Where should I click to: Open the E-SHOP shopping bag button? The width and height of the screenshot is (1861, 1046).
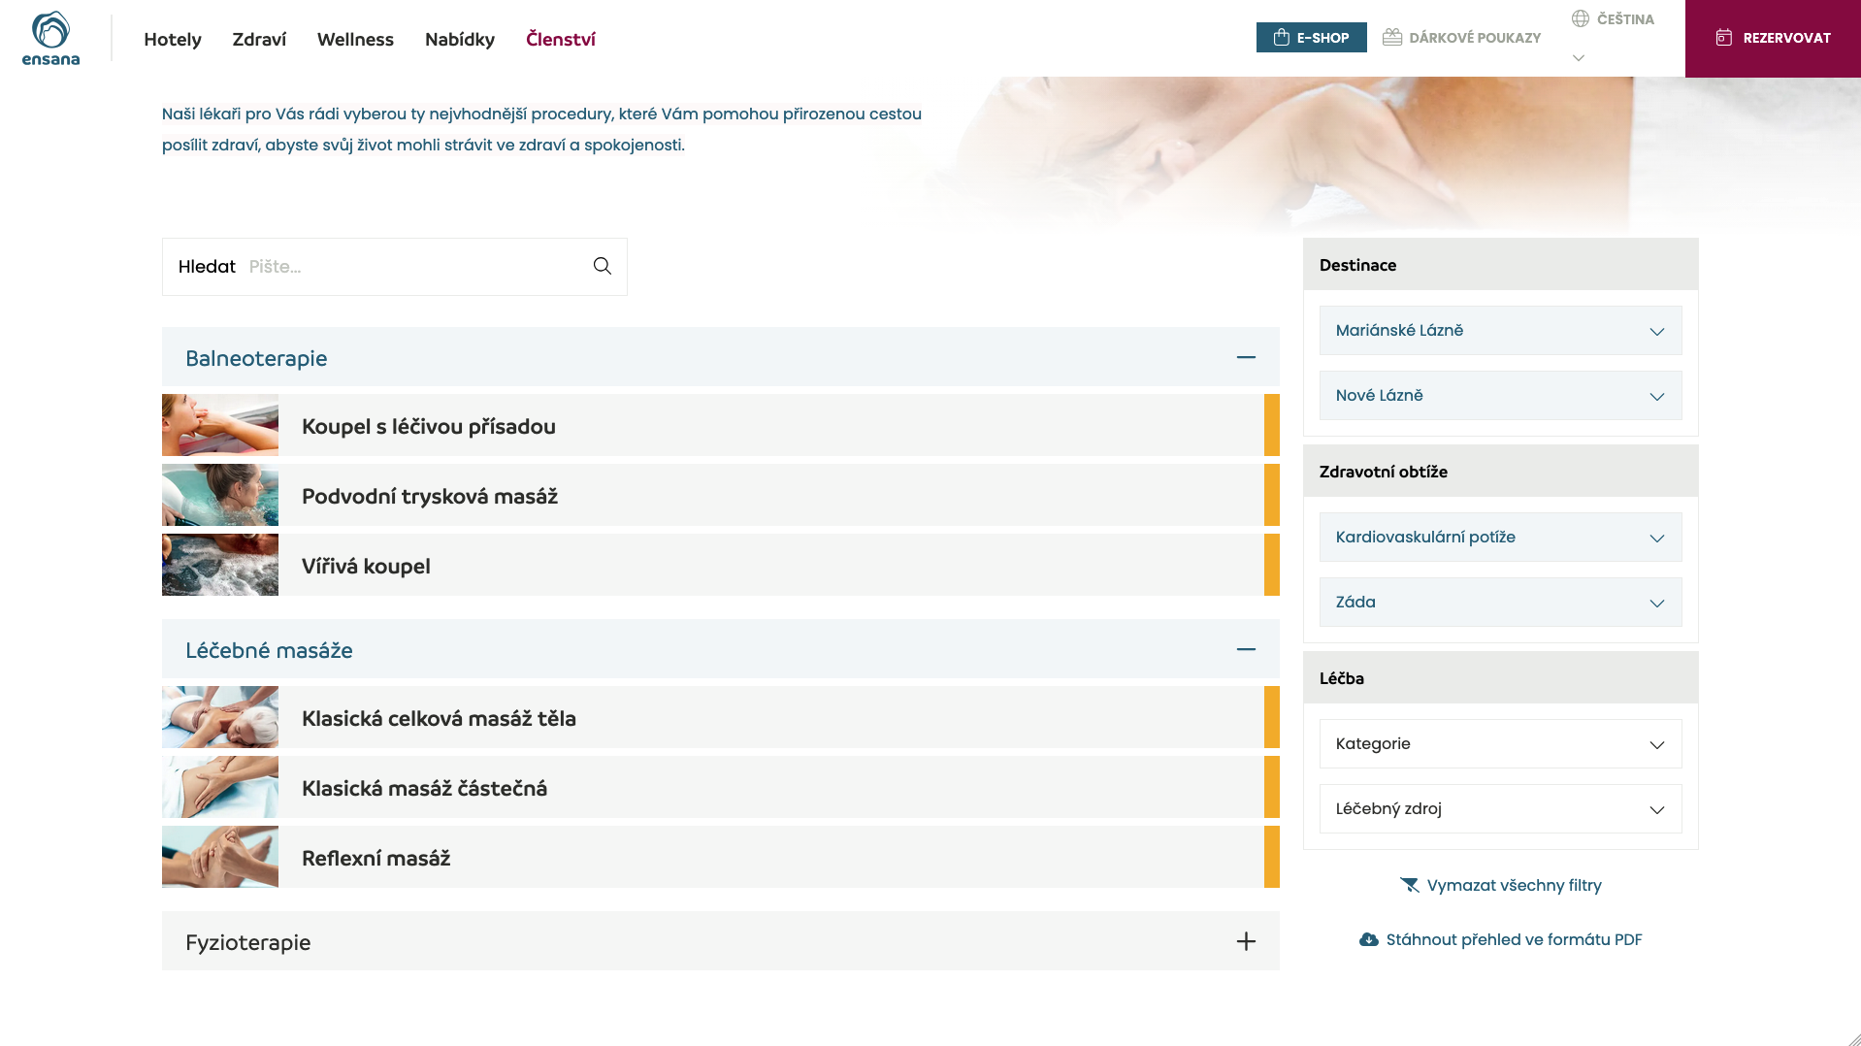pyautogui.click(x=1311, y=38)
